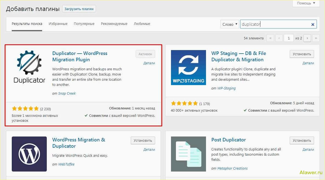Open Детали for WordPress Migration & Duplicator
This screenshot has height=180, width=325.
click(x=149, y=150)
